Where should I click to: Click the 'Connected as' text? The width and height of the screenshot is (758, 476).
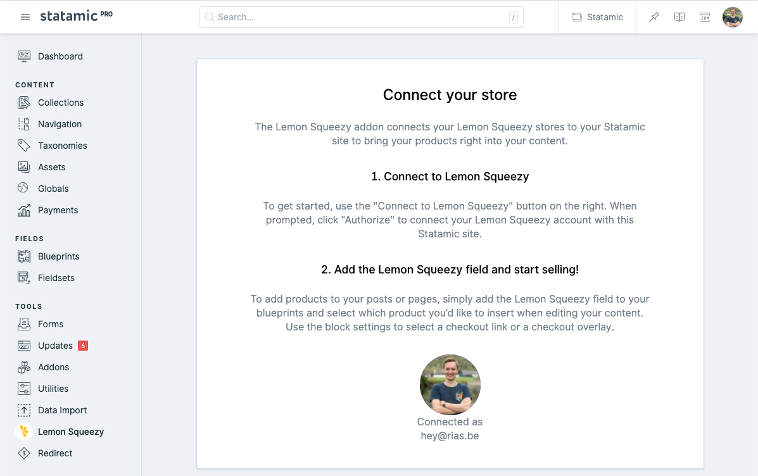(450, 422)
